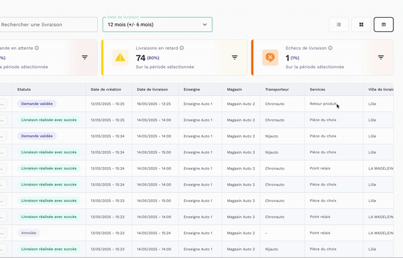
Task: Click the Rechercher une livraison field
Action: [x=49, y=25]
